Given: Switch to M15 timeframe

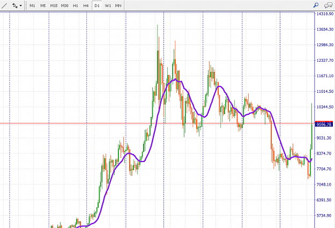Looking at the screenshot, I should coord(54,5).
